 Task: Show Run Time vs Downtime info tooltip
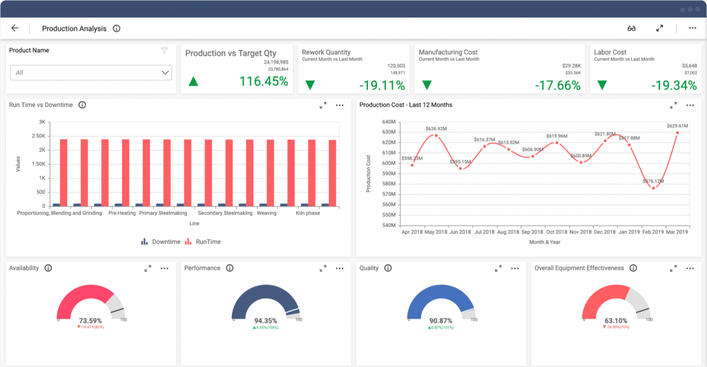click(82, 105)
